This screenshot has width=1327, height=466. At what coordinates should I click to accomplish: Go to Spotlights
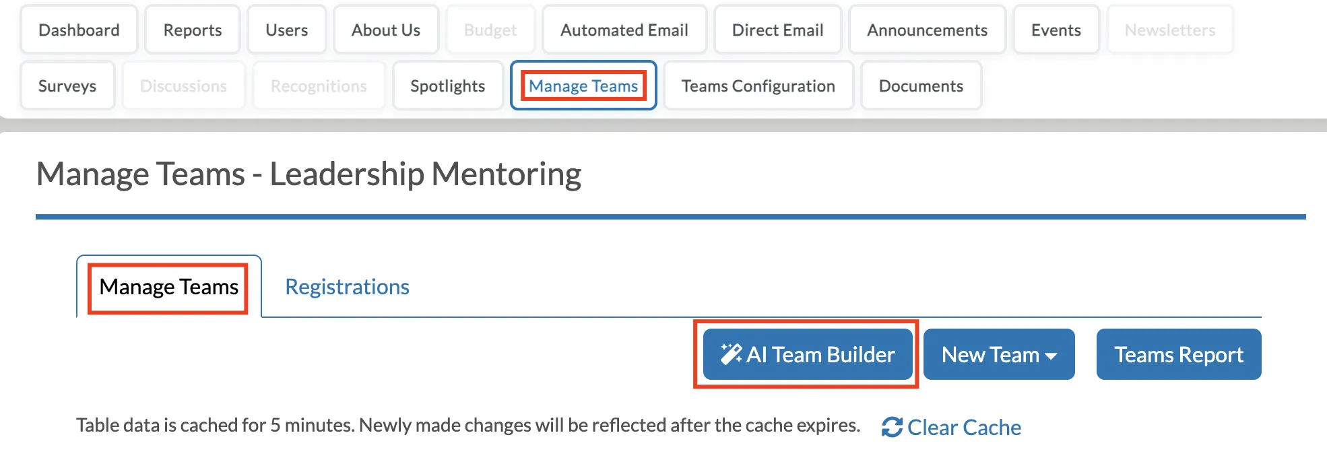[x=448, y=86]
